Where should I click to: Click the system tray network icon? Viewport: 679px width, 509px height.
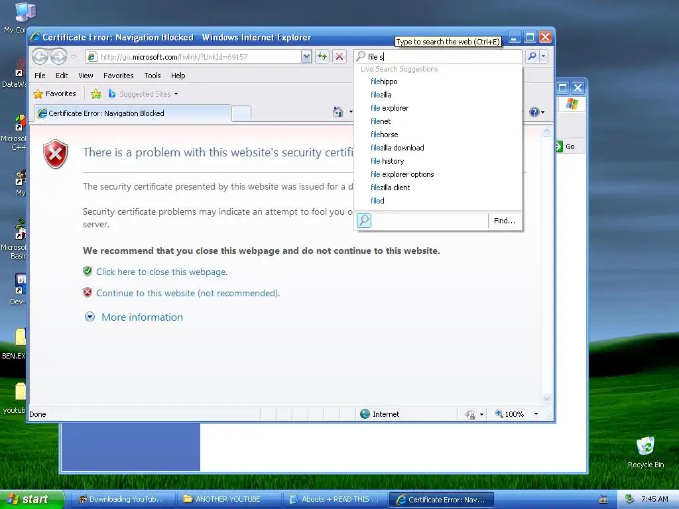pyautogui.click(x=630, y=499)
